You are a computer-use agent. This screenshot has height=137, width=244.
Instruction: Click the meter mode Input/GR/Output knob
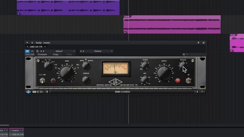coord(86,66)
